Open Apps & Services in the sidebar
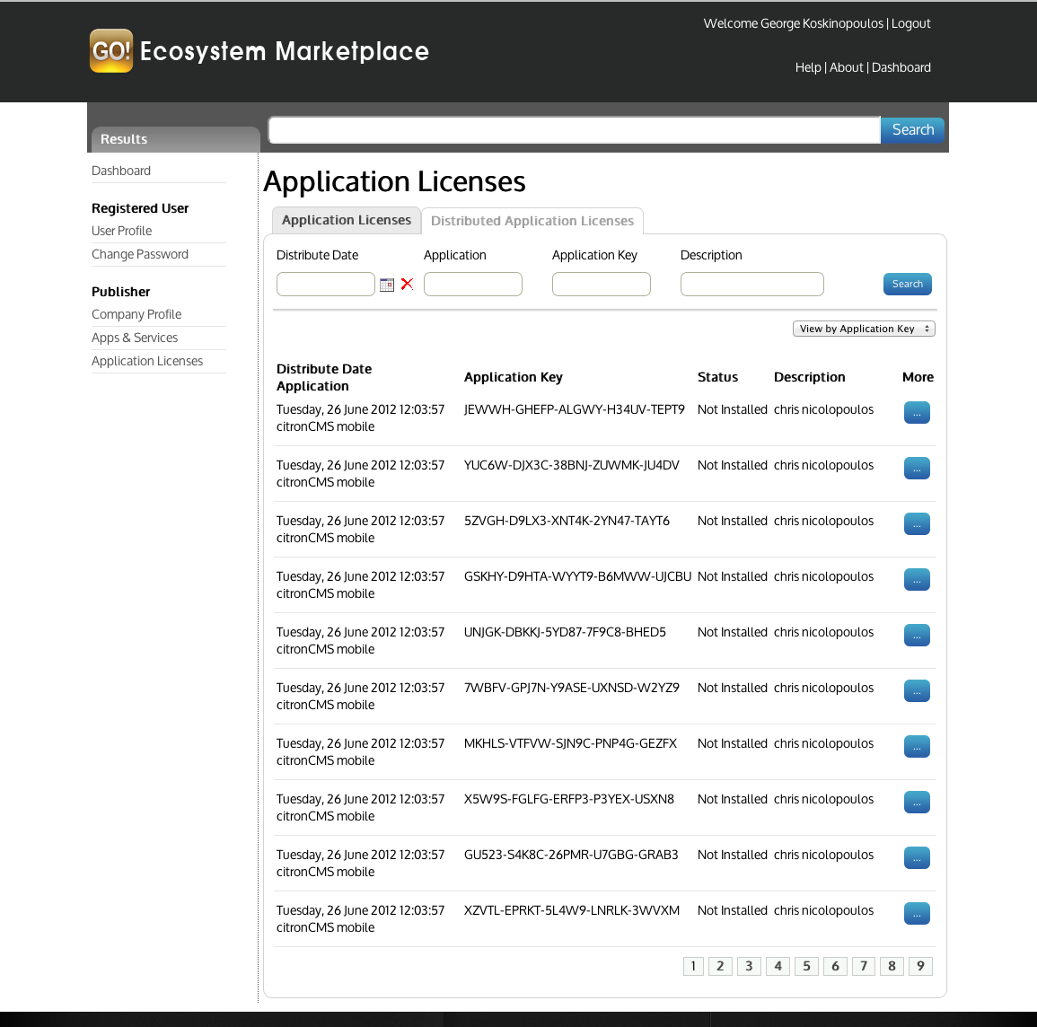This screenshot has width=1037, height=1027. (x=135, y=338)
